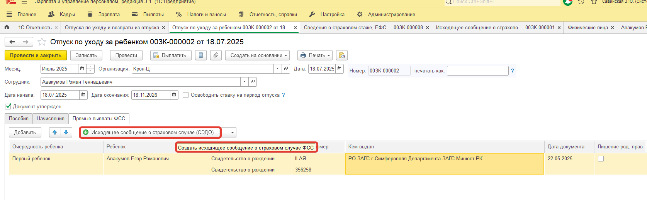Check Лишение род. прав for first child
This screenshot has height=200, width=647.
pos(601,159)
